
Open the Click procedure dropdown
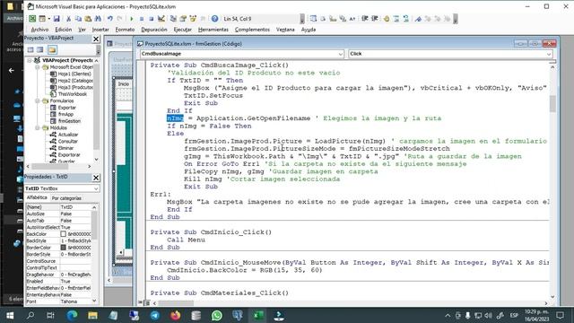click(549, 54)
